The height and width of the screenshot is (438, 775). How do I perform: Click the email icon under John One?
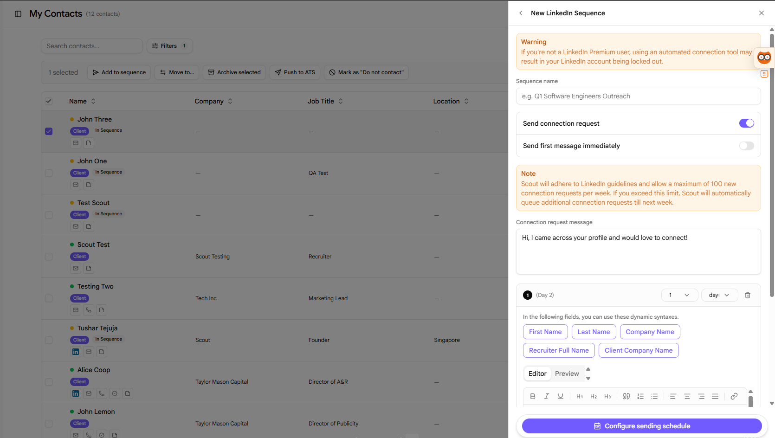tap(76, 185)
